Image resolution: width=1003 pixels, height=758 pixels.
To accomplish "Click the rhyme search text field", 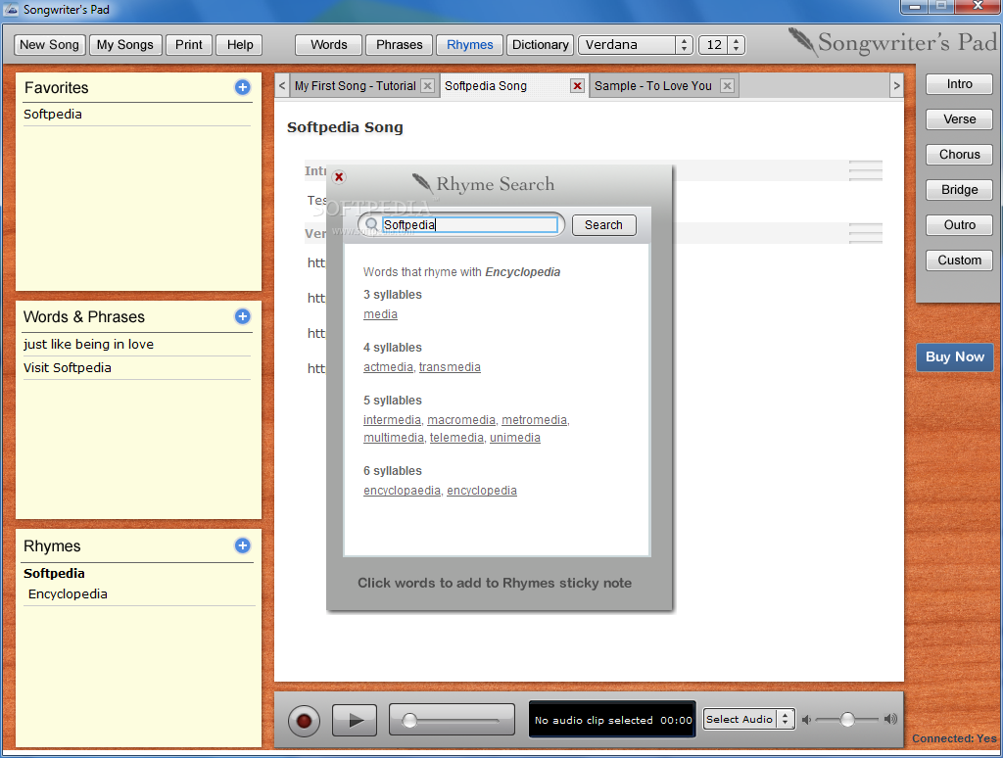I will (x=469, y=224).
